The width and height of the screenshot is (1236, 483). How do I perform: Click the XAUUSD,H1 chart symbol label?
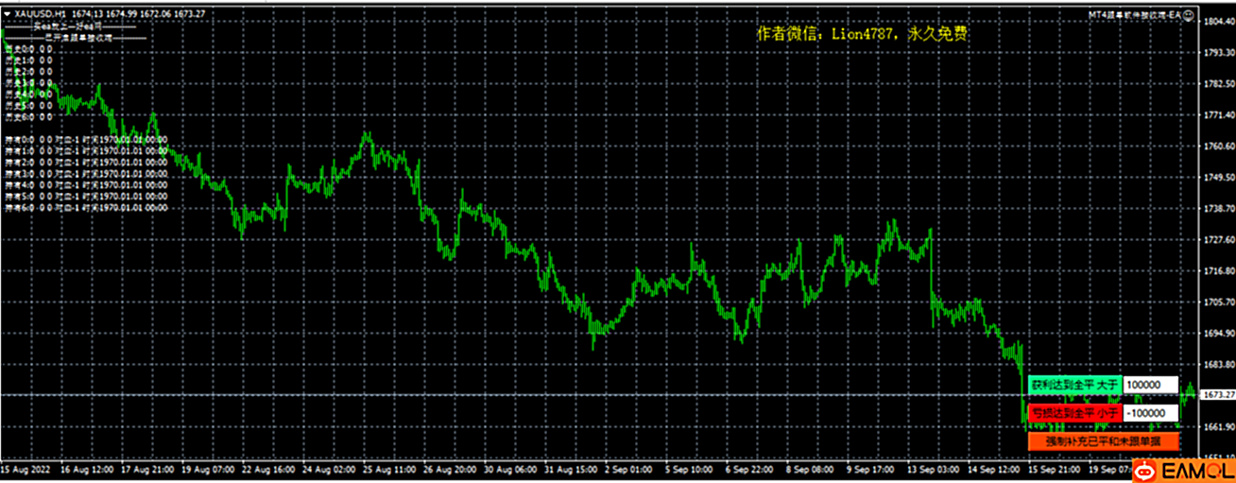pos(39,14)
